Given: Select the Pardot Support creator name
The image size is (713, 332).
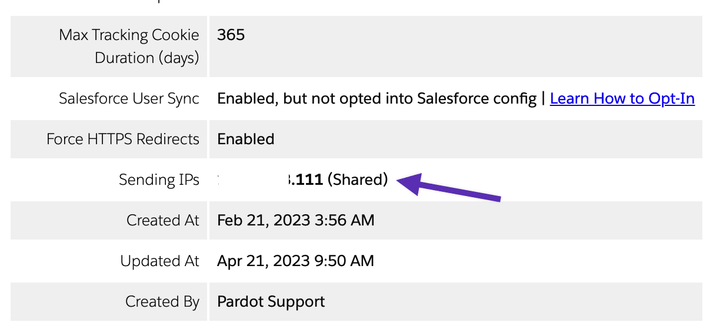Looking at the screenshot, I should pos(271,301).
